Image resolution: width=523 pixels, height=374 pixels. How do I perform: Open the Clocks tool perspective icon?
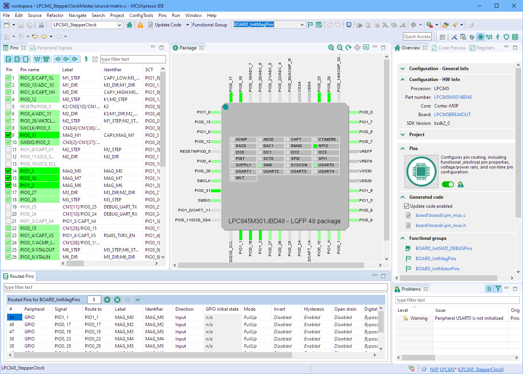[489, 37]
